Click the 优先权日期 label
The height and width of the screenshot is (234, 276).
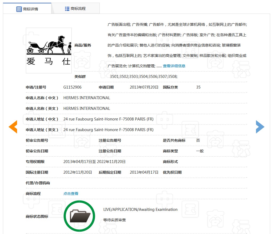click(172, 172)
